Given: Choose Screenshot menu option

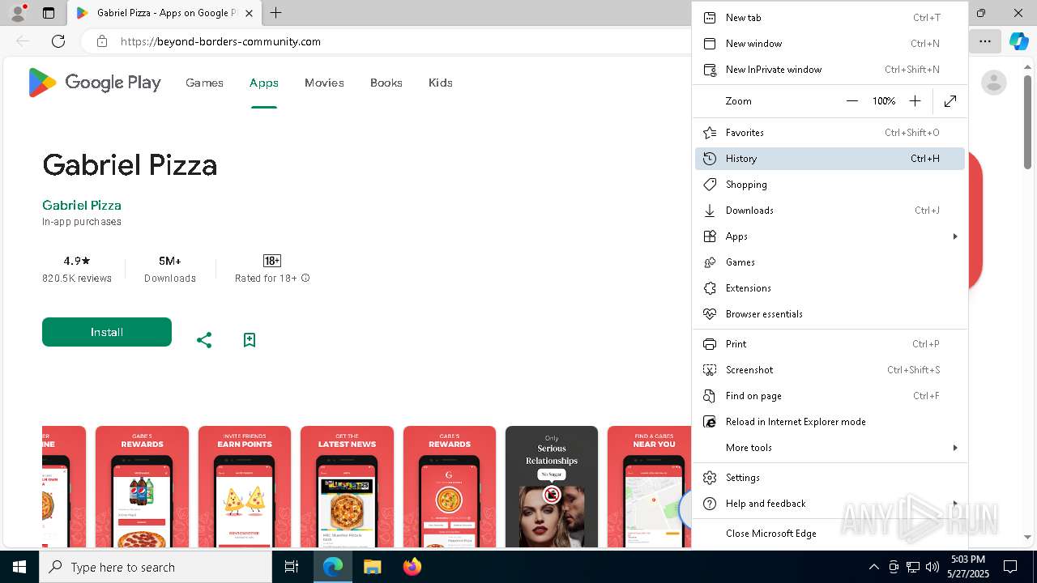Looking at the screenshot, I should 830,370.
